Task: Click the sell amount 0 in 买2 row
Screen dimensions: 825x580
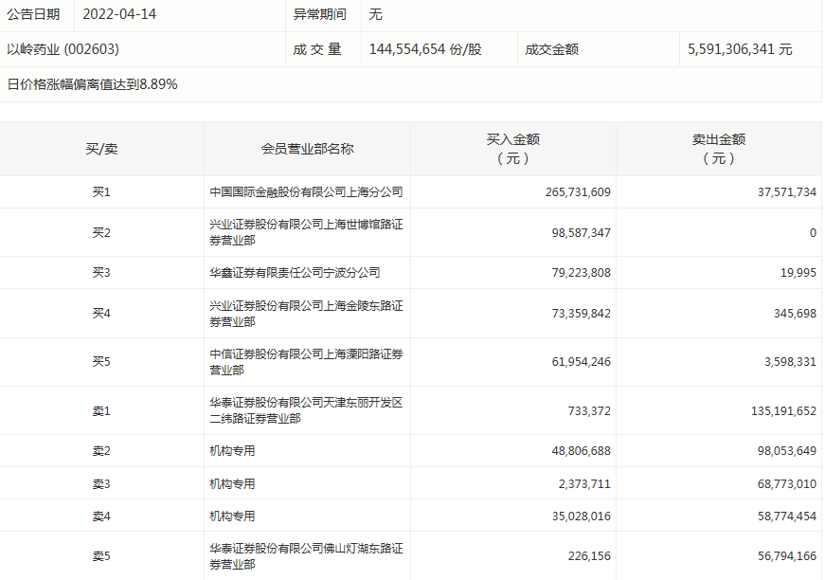Action: 813,232
